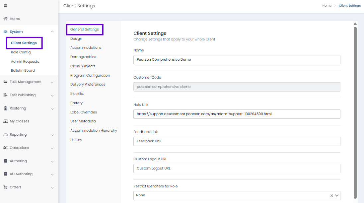Go to Bulletin Board

(x=23, y=71)
